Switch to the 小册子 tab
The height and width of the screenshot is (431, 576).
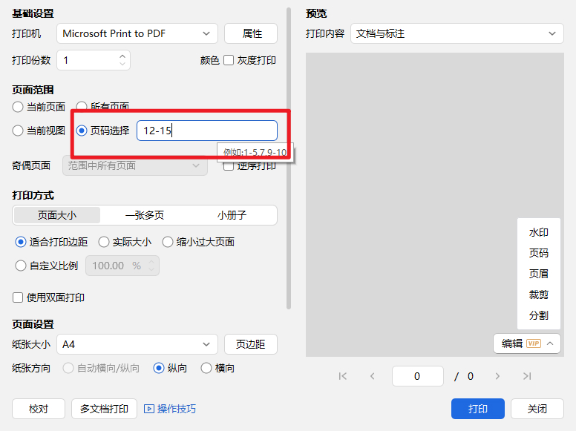pyautogui.click(x=232, y=215)
